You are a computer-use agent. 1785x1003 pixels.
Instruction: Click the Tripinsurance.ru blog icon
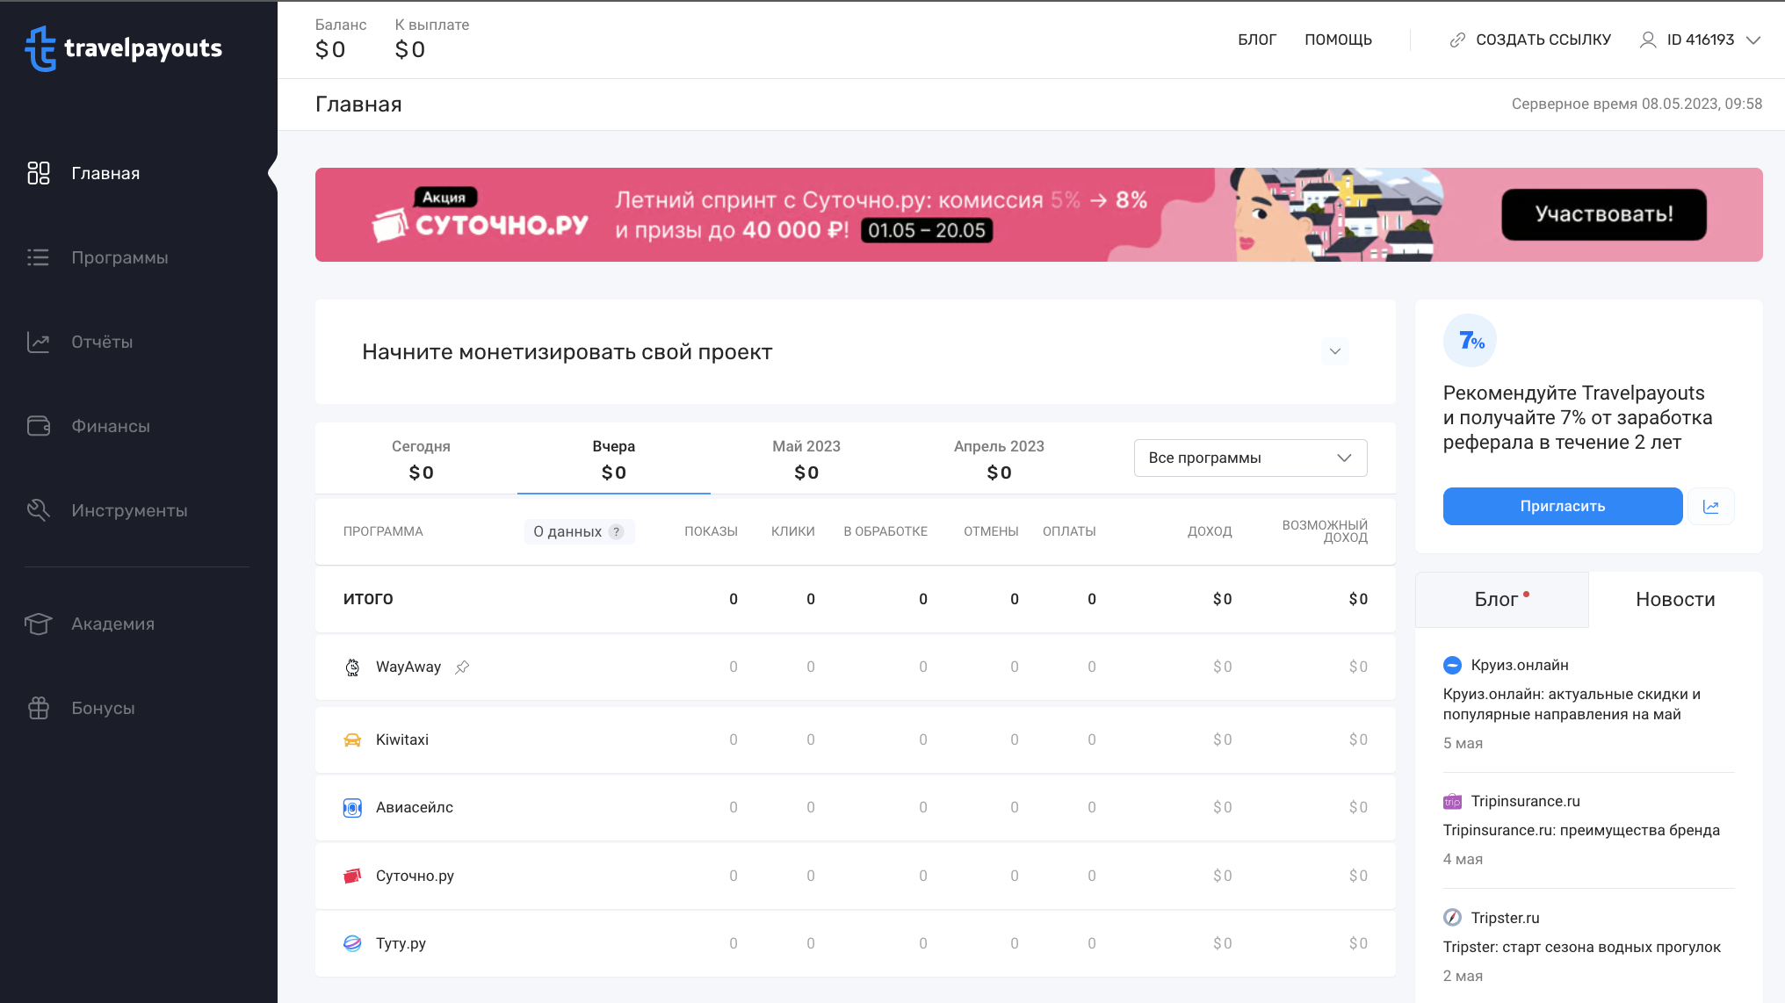coord(1453,801)
